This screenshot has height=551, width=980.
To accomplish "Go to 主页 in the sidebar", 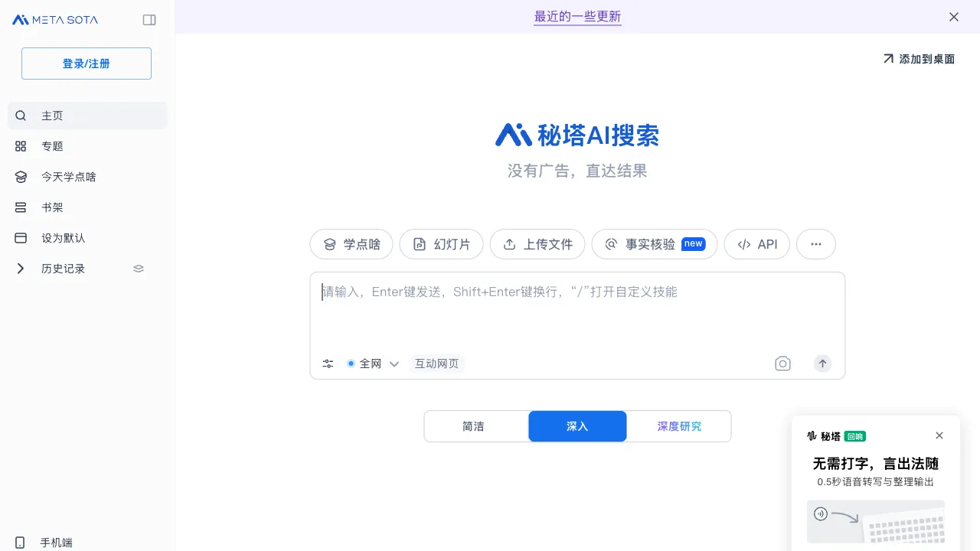I will (x=87, y=116).
